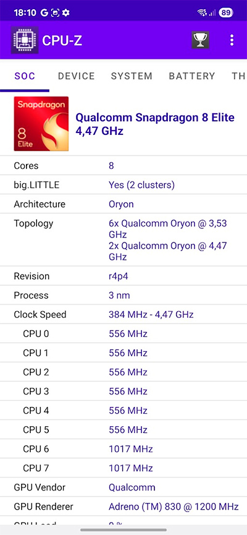Screen dimensions: 247x535
Task: Tap the CPU 7 frequency row
Action: 124,468
